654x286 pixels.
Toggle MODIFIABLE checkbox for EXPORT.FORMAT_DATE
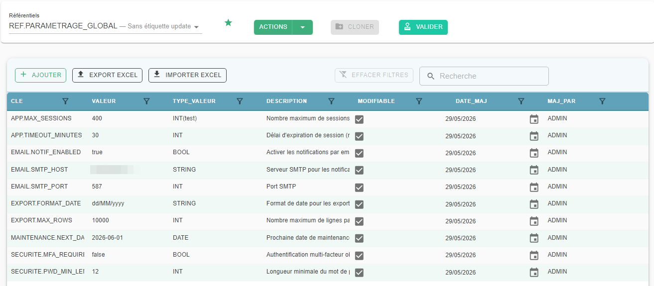[359, 204]
